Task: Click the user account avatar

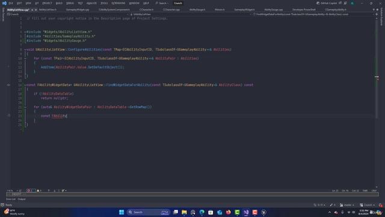Action: [x=353, y=3]
